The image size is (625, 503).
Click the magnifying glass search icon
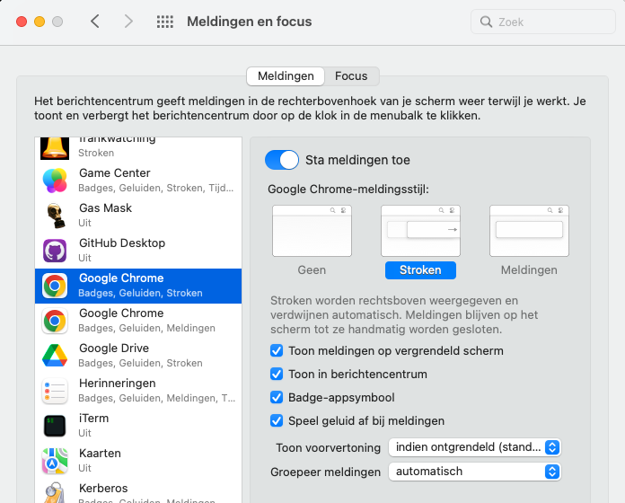(486, 22)
